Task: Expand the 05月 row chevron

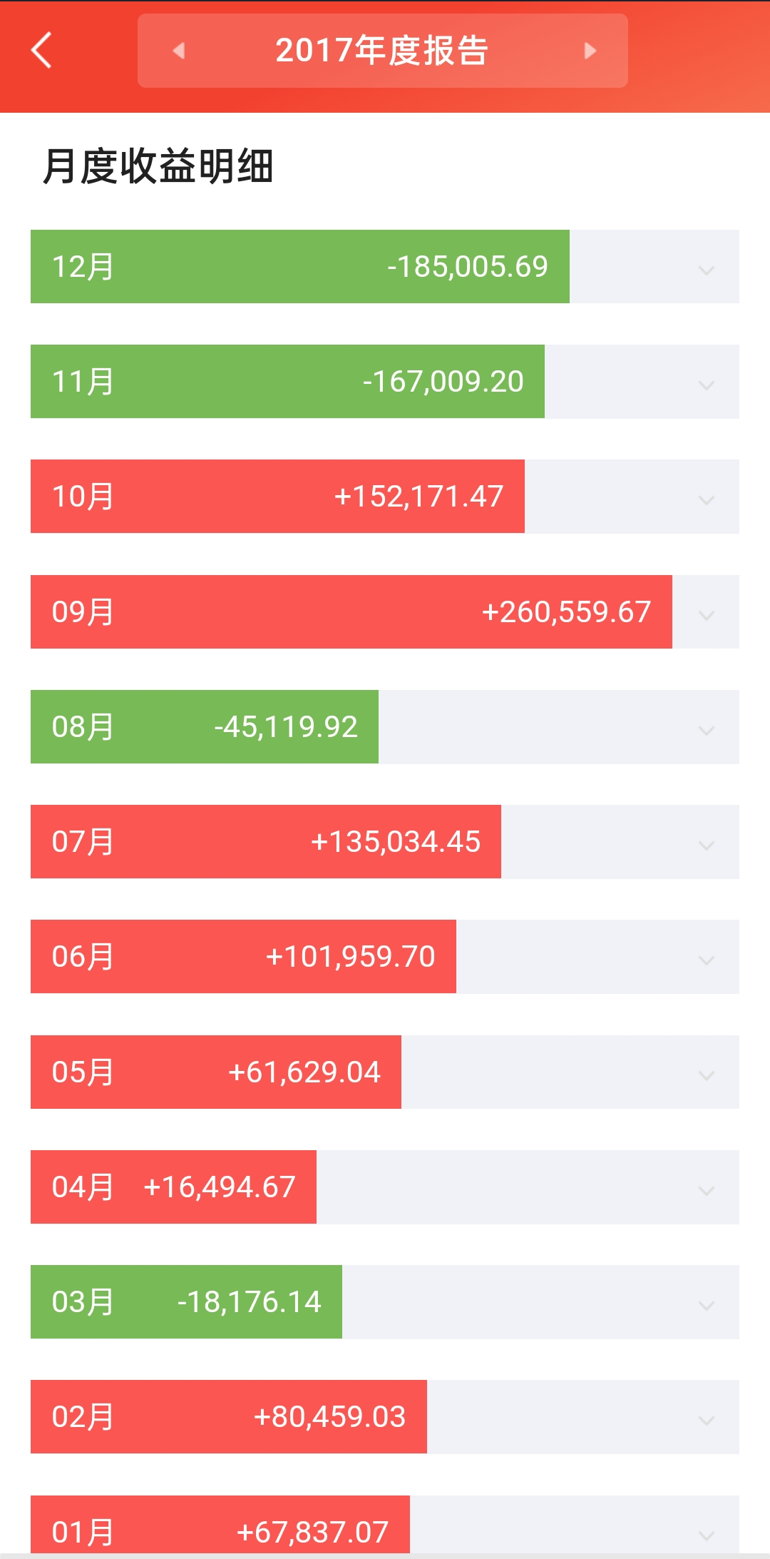Action: [x=706, y=1075]
